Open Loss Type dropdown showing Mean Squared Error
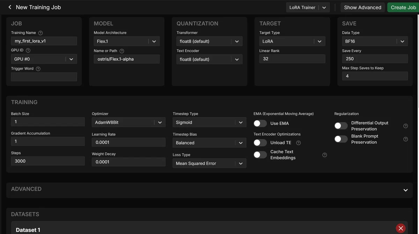Viewport: 419px width, 234px height. pyautogui.click(x=209, y=163)
